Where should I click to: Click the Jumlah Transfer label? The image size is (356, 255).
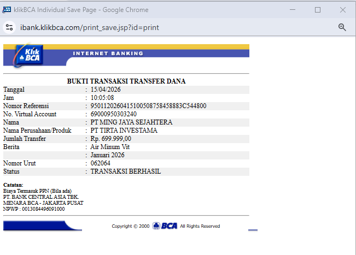click(x=25, y=139)
